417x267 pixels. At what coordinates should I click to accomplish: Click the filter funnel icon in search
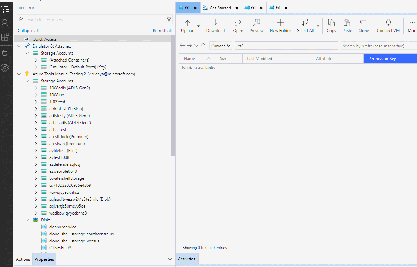pos(169,19)
